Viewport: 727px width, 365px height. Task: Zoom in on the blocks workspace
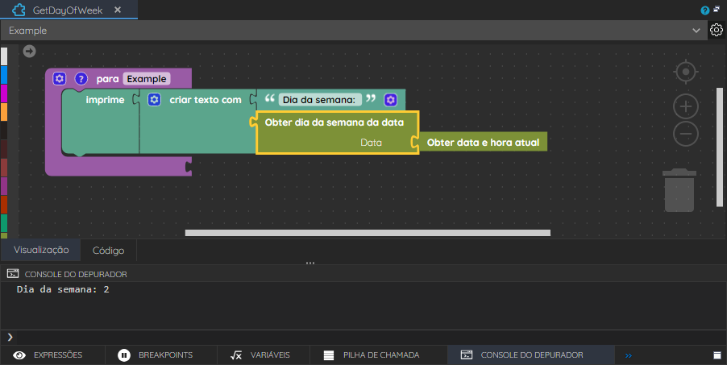click(x=686, y=106)
